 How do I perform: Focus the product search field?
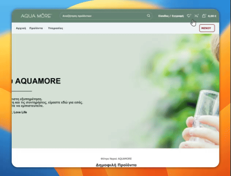pyautogui.click(x=106, y=16)
